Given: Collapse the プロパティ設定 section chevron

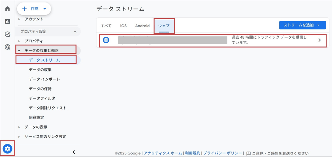Looking at the screenshot, I should [x=75, y=32].
